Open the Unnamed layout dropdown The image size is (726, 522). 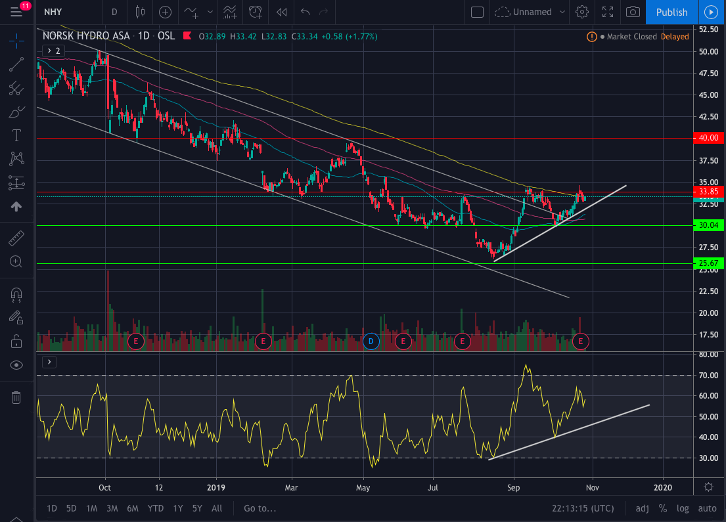[x=531, y=12]
